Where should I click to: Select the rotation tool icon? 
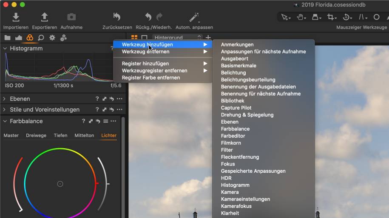click(x=347, y=17)
